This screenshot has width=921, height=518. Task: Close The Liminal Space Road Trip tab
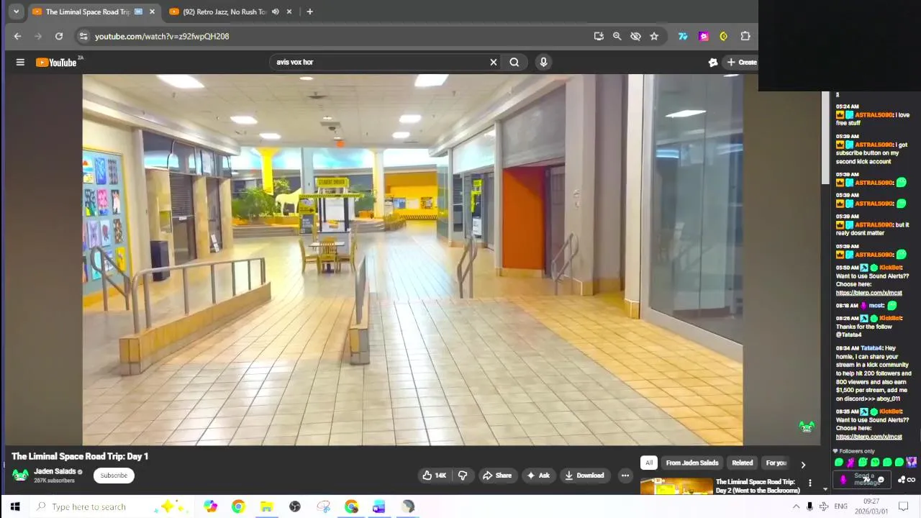152,12
